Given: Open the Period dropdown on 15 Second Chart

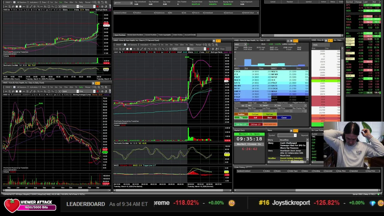Looking at the screenshot, I should (x=199, y=45).
